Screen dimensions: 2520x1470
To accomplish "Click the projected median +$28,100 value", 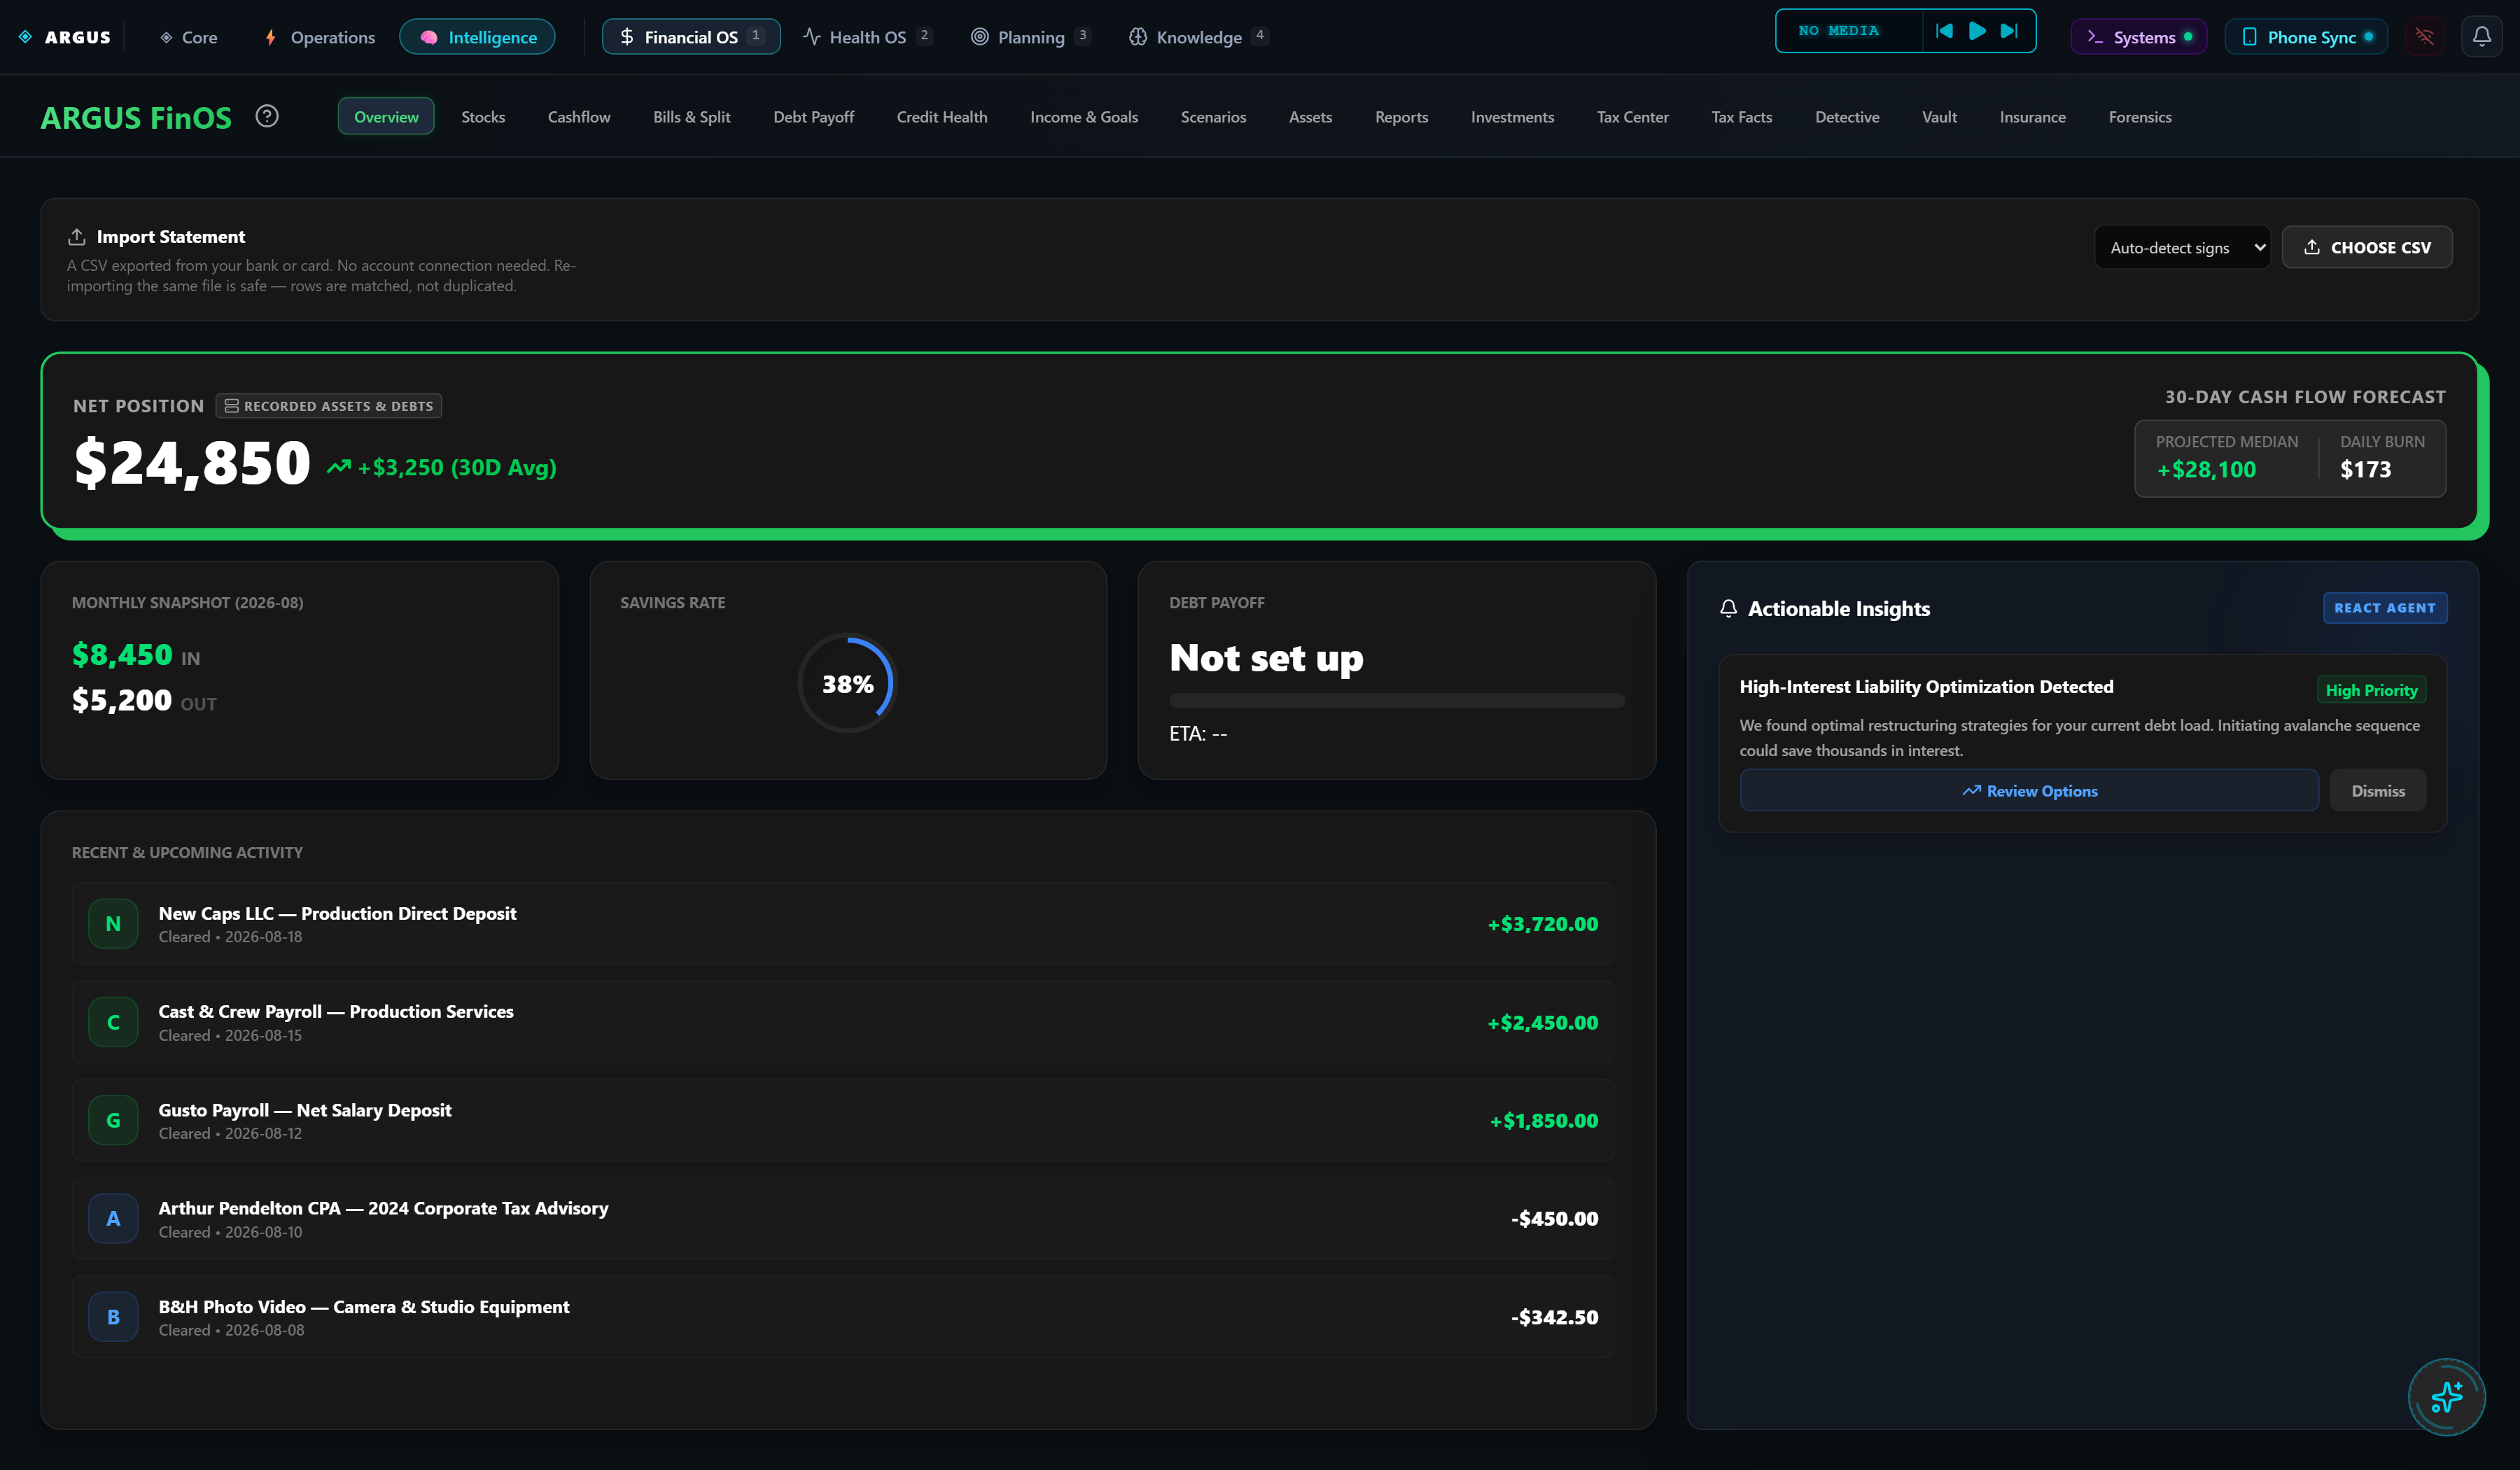I will [x=2206, y=470].
